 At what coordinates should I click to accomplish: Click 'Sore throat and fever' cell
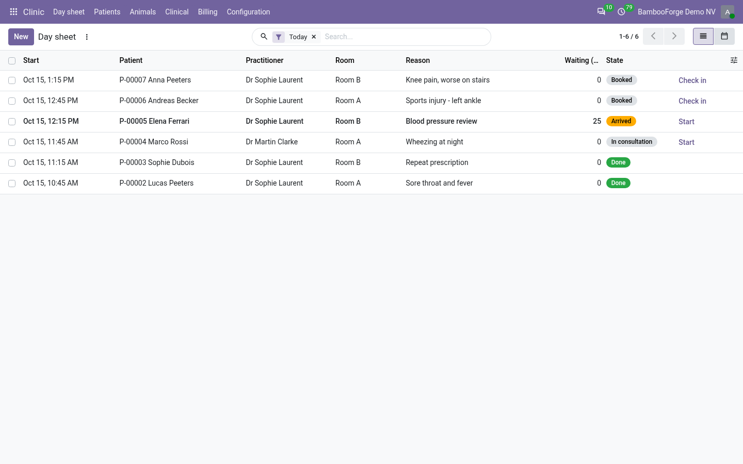click(439, 183)
